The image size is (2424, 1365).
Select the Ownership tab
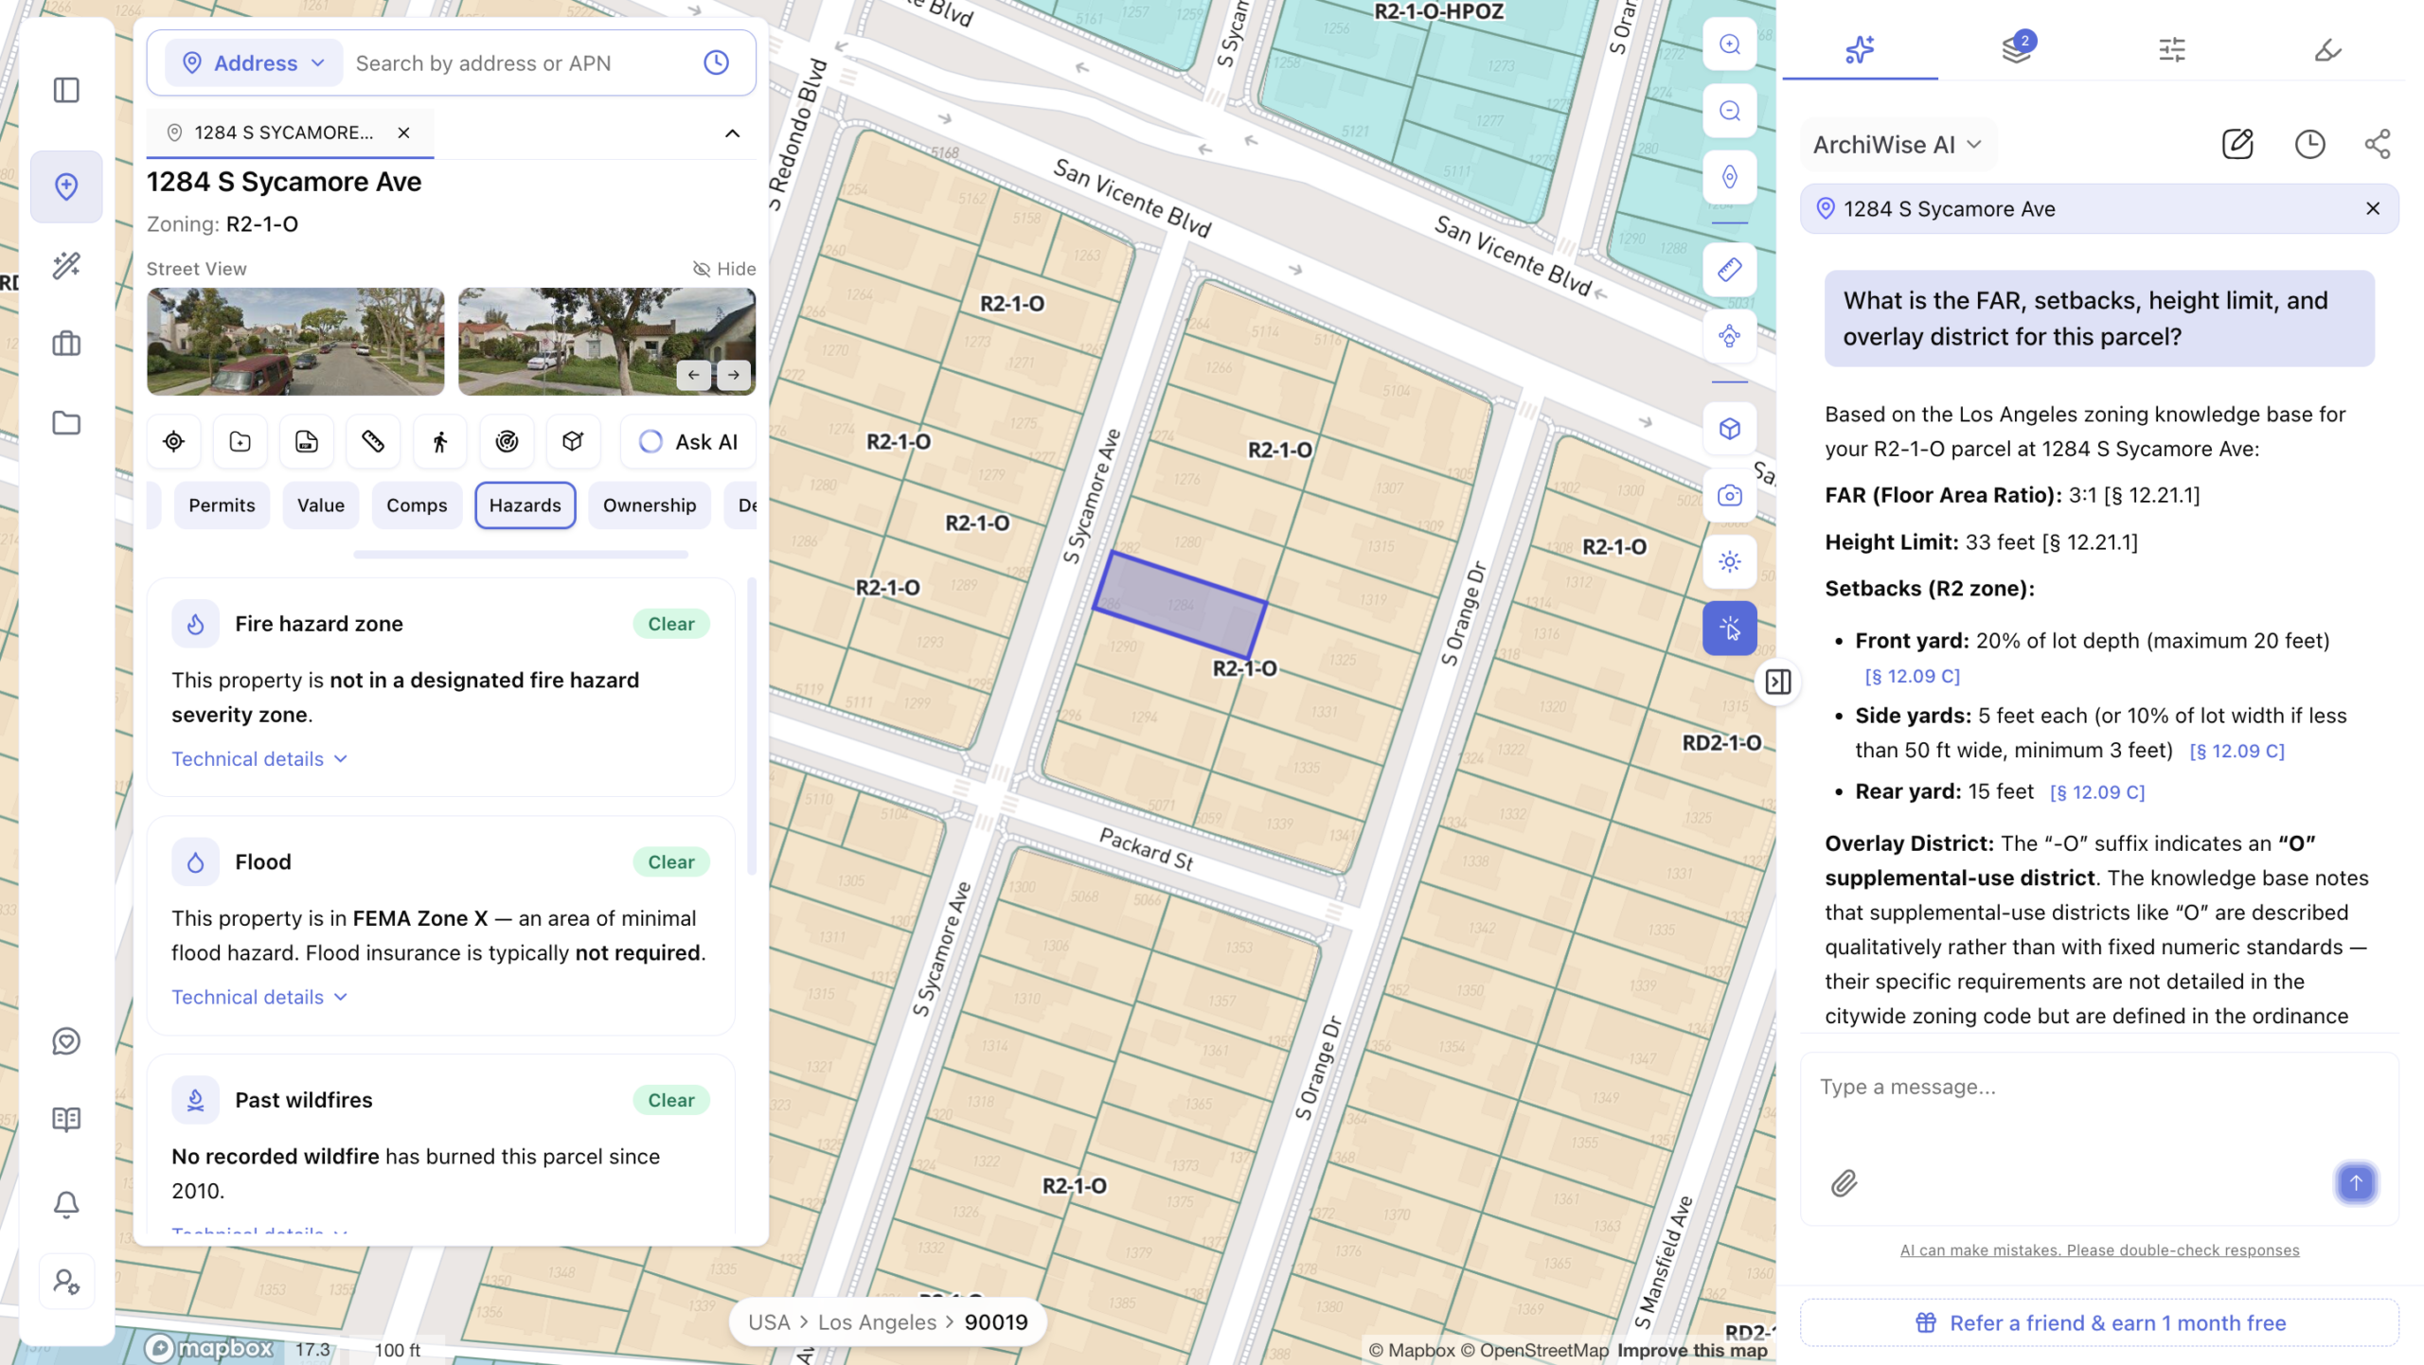tap(650, 505)
